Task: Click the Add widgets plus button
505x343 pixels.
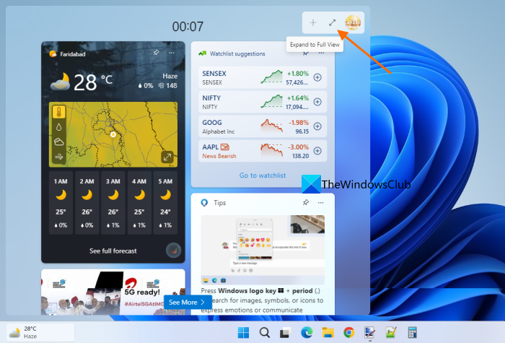Action: (312, 22)
